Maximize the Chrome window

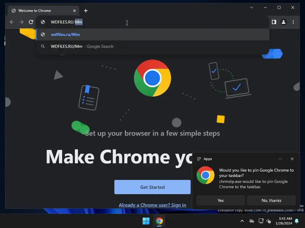click(279, 7)
